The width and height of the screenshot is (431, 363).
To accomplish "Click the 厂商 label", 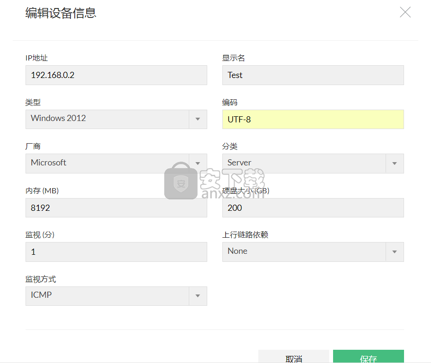I will point(33,147).
